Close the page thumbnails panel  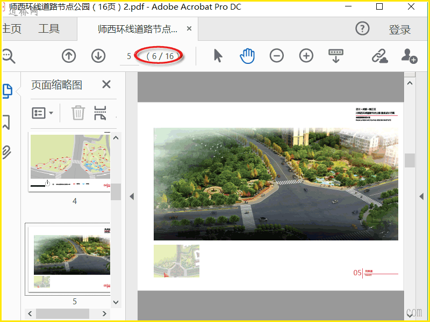(x=106, y=84)
